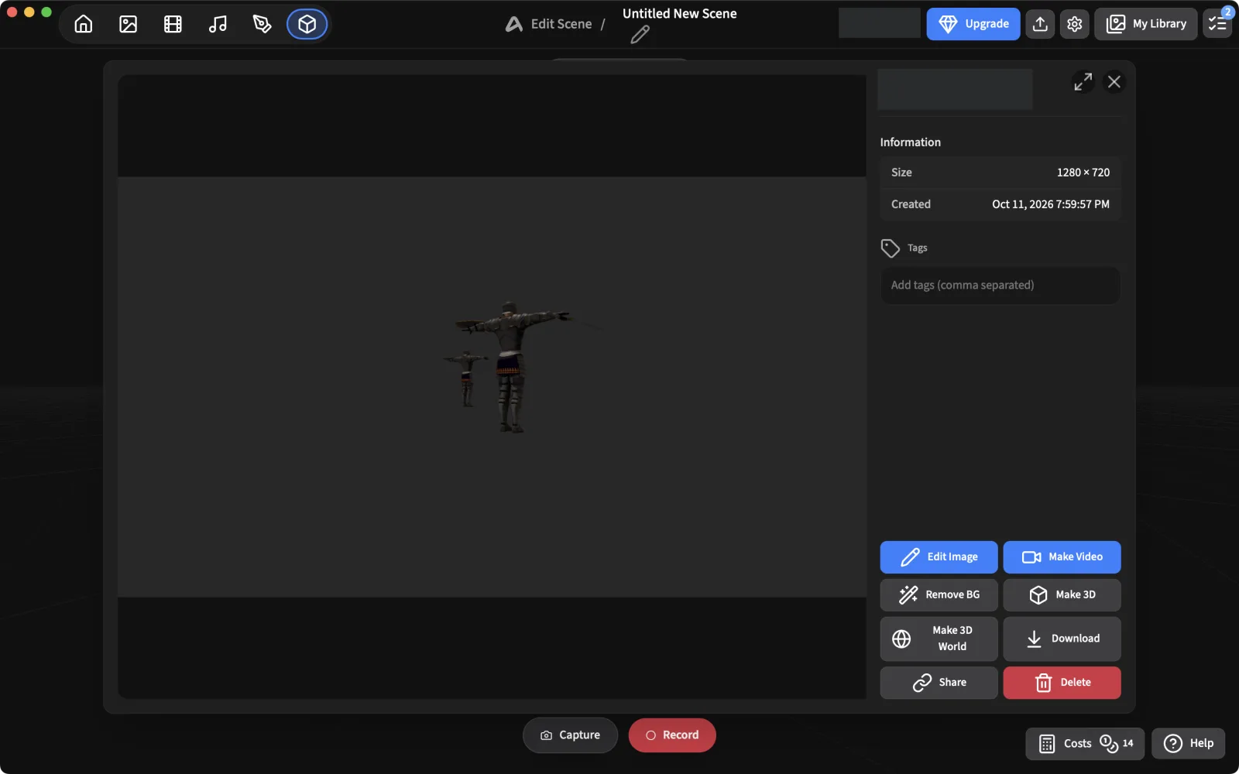Open the task checklist icon

[x=1217, y=24]
